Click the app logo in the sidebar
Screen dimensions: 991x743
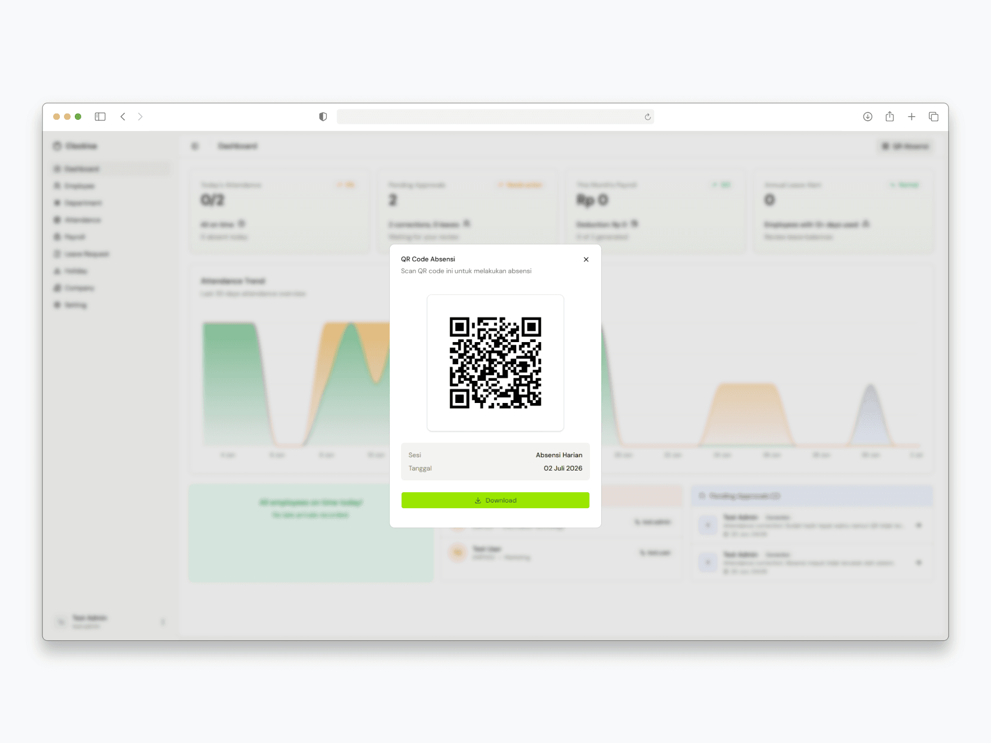(75, 146)
